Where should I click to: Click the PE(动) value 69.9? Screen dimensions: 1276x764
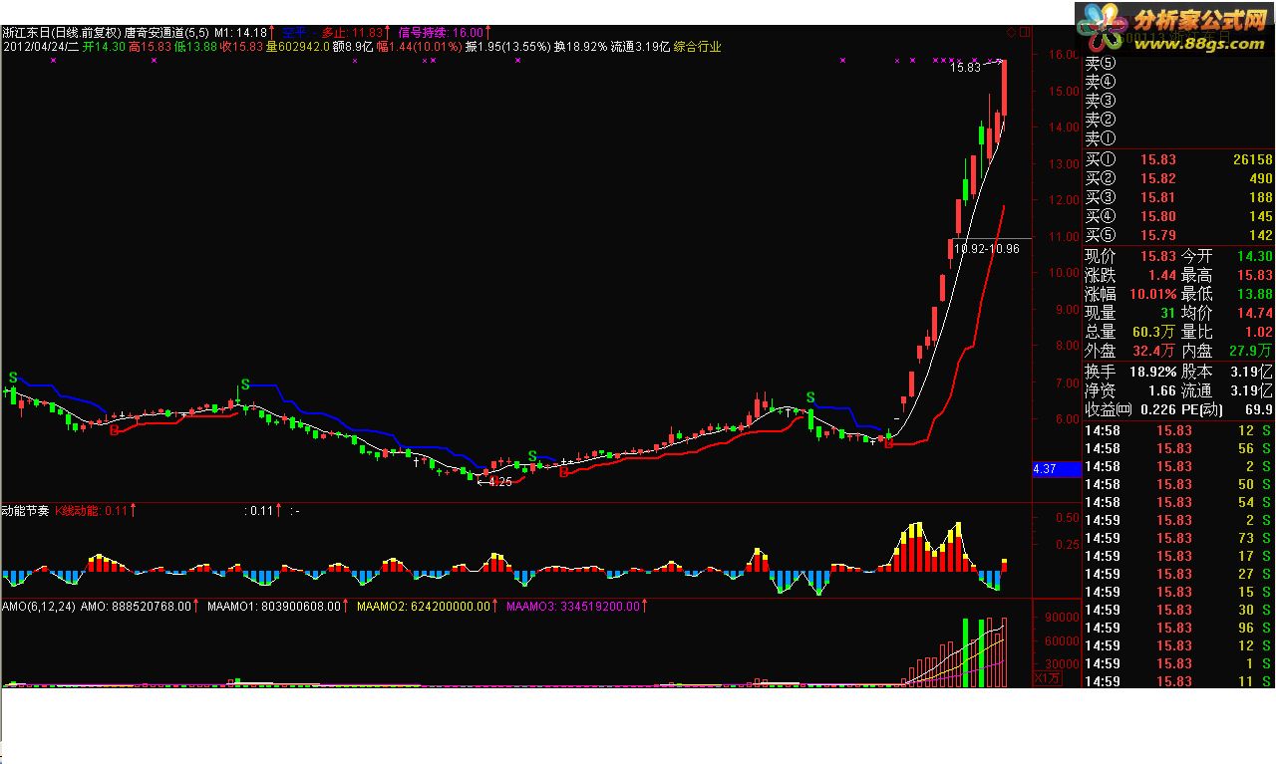pyautogui.click(x=1258, y=409)
